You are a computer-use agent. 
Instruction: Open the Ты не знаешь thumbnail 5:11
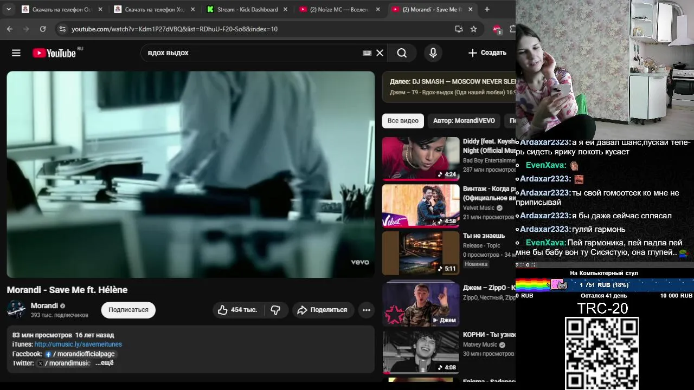coord(421,253)
